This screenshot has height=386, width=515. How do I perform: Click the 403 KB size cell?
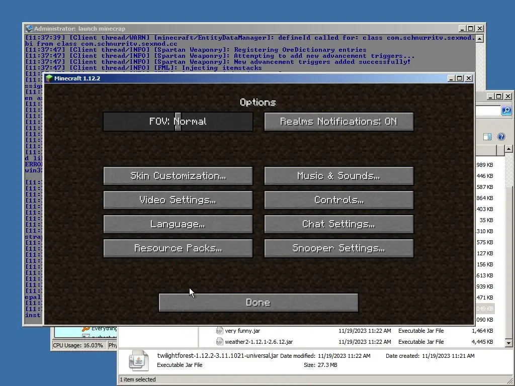485,209
